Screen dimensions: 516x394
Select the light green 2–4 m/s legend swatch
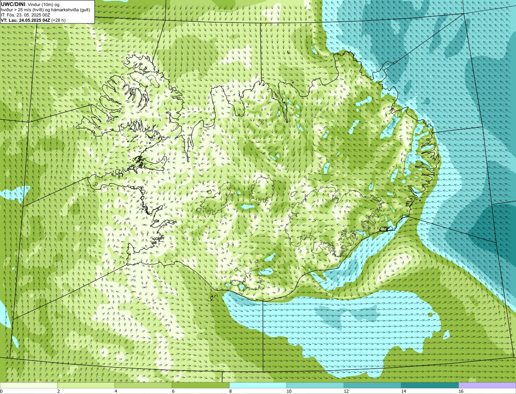click(86, 386)
